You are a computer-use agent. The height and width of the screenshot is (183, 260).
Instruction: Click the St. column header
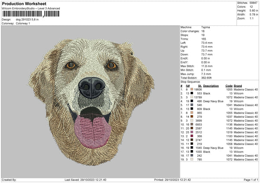199,85
